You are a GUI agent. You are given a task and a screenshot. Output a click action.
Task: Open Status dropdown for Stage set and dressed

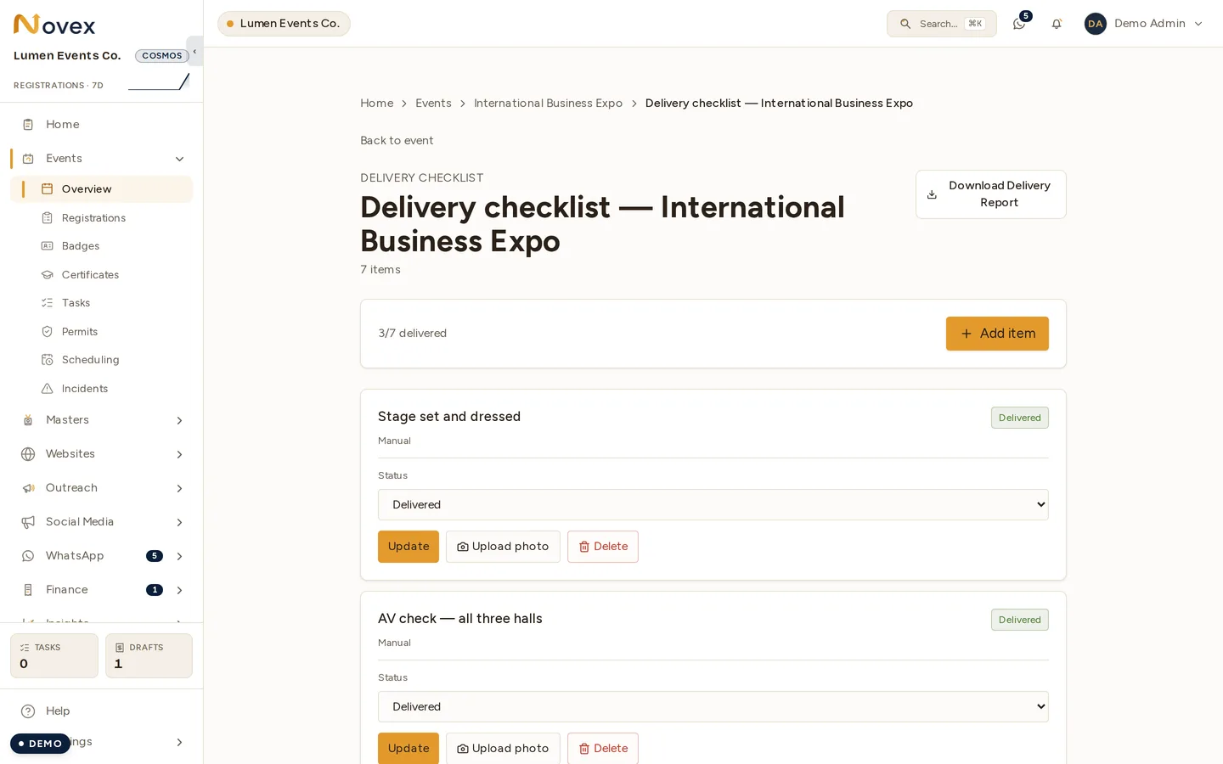[x=713, y=504]
